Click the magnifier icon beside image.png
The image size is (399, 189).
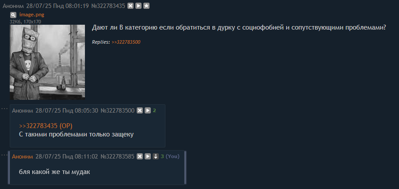(13, 15)
